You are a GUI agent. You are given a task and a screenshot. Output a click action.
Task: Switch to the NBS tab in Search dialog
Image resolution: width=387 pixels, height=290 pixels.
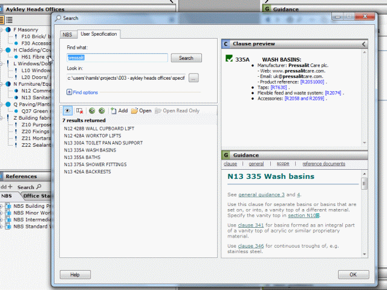(67, 34)
